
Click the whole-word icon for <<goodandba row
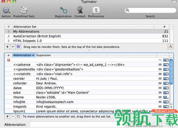point(166,69)
